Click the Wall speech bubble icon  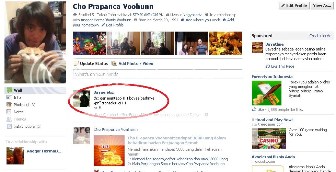9,90
